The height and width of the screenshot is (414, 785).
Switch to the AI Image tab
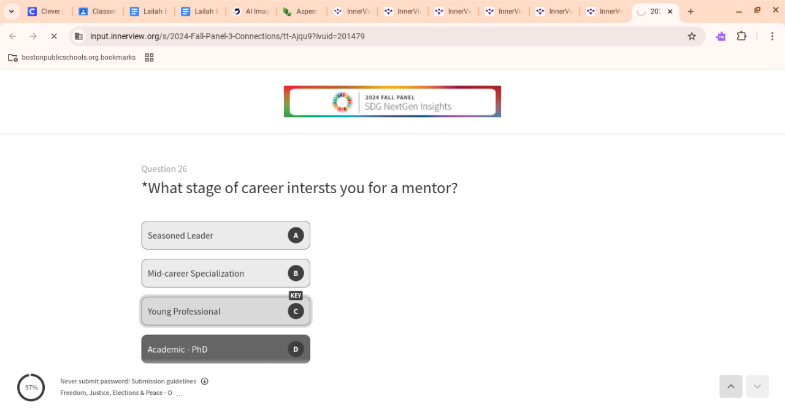tap(250, 12)
